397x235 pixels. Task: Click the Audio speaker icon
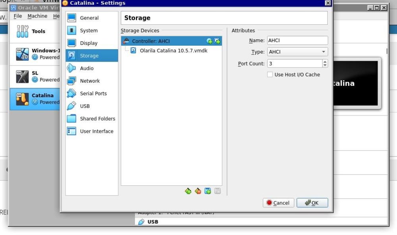pyautogui.click(x=71, y=68)
